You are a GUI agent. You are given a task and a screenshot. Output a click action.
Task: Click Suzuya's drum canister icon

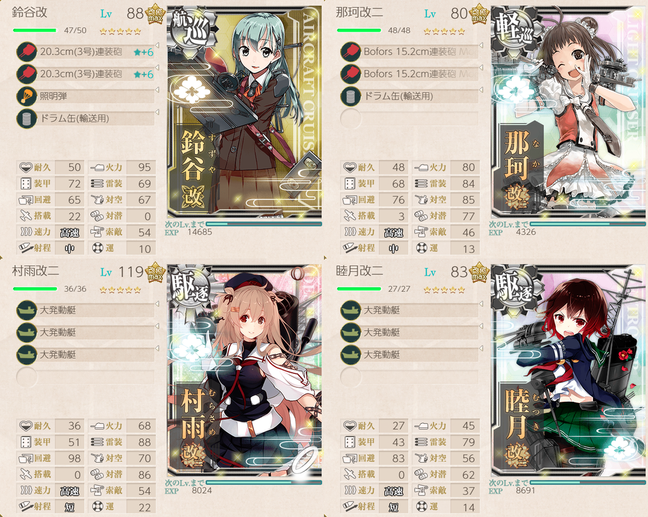[x=27, y=118]
